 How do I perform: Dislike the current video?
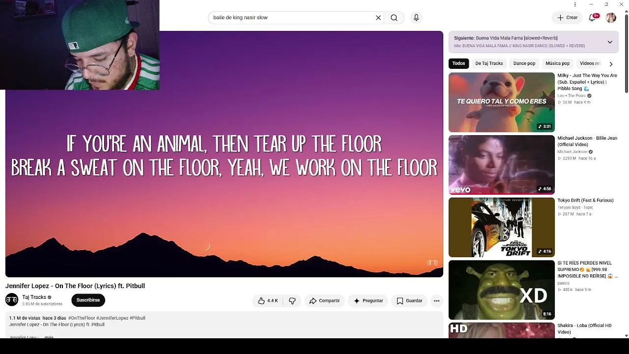pyautogui.click(x=292, y=301)
